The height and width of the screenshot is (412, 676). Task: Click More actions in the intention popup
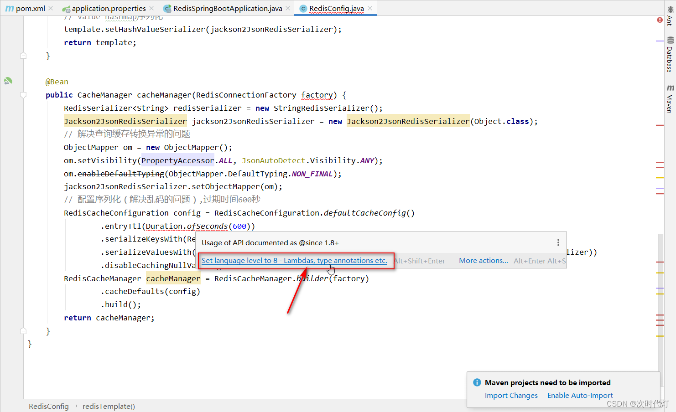(x=483, y=260)
